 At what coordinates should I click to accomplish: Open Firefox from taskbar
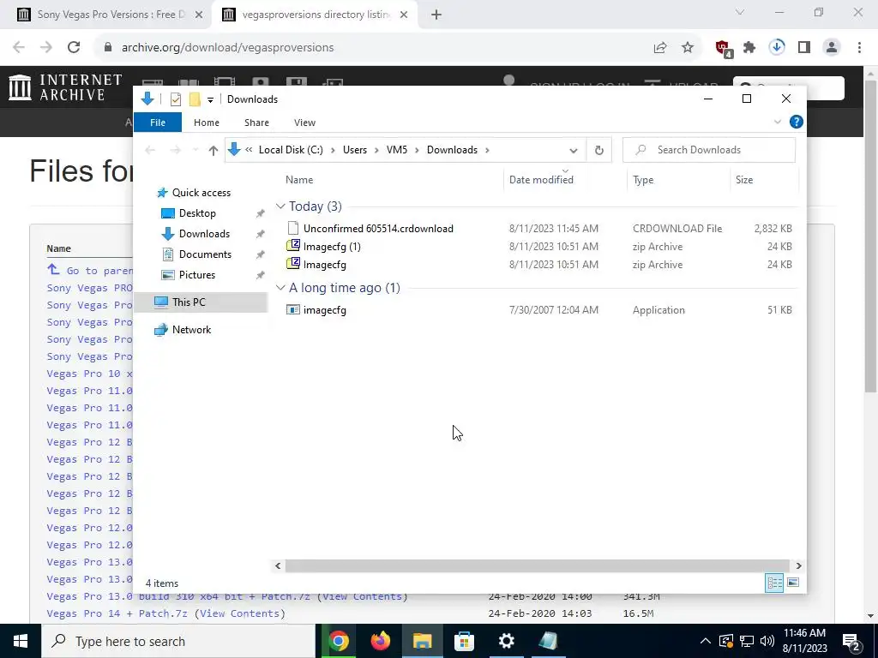pos(380,641)
